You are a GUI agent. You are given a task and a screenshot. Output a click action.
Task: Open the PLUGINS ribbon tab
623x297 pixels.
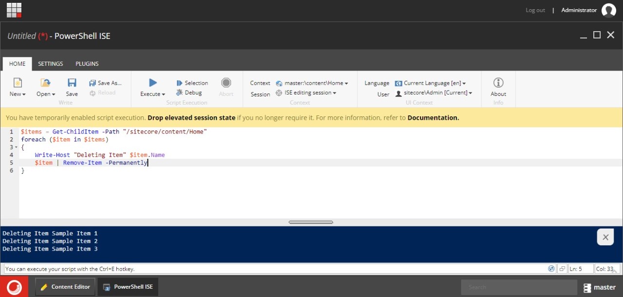click(87, 64)
